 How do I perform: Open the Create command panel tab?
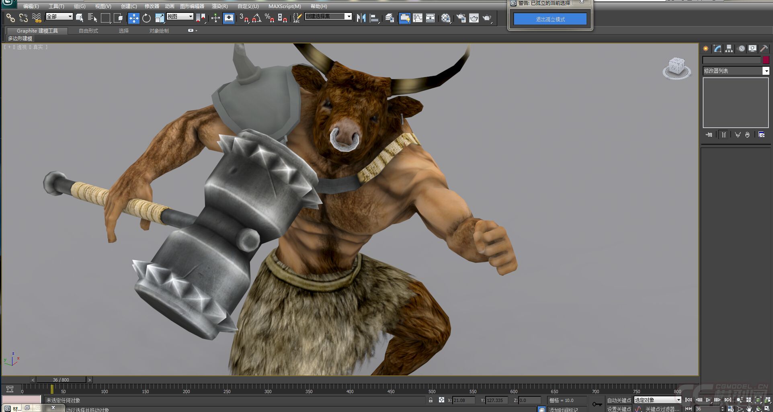coord(706,49)
